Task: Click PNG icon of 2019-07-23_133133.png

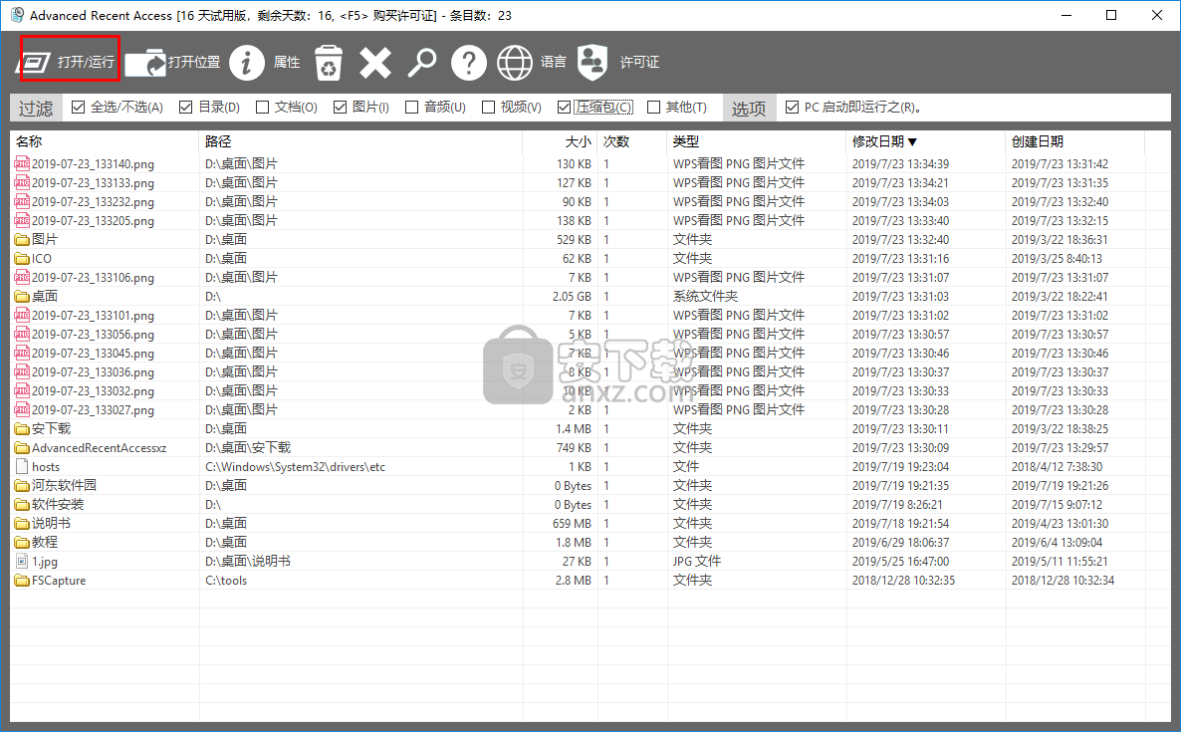Action: click(22, 182)
